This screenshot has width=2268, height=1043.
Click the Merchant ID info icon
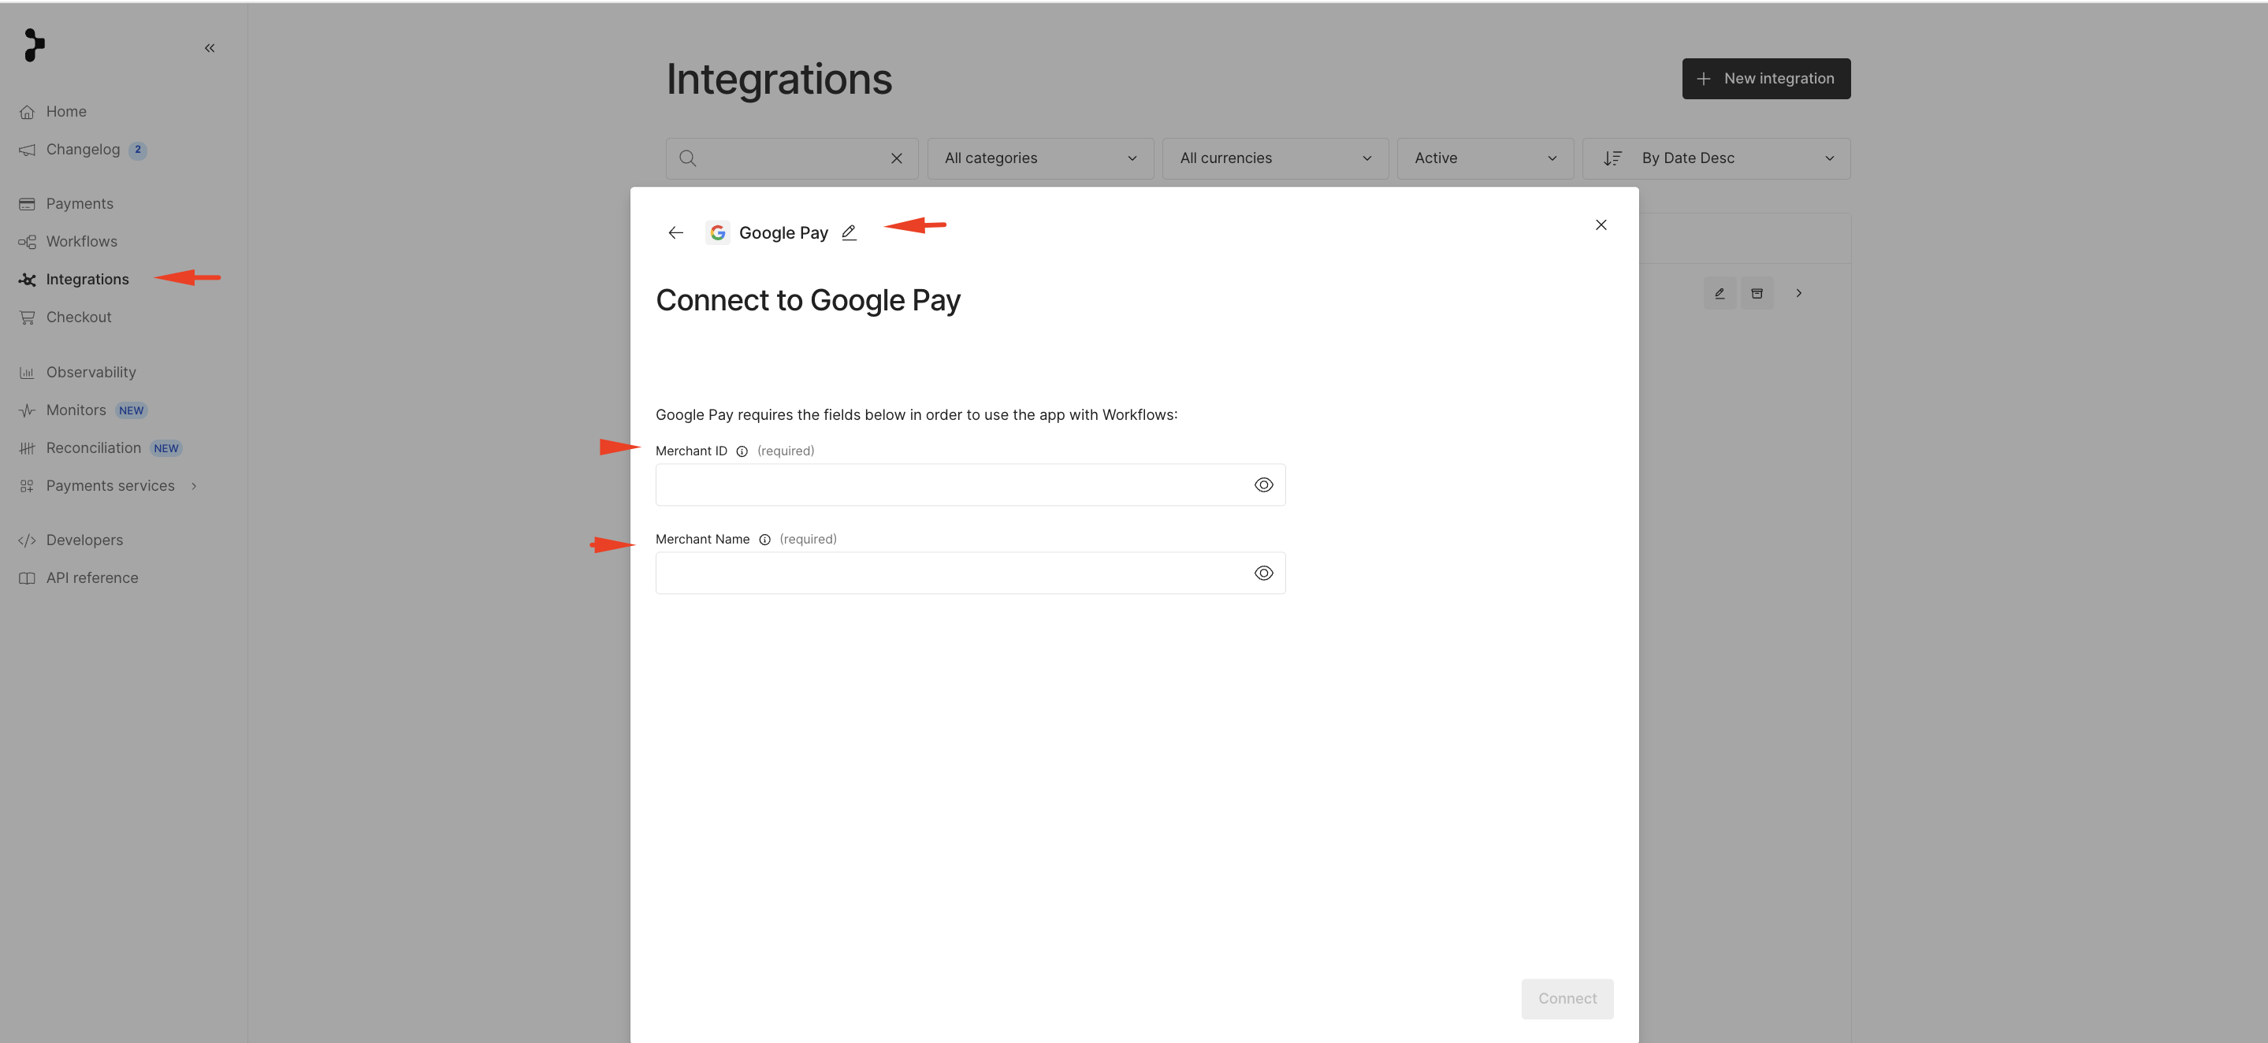coord(742,451)
